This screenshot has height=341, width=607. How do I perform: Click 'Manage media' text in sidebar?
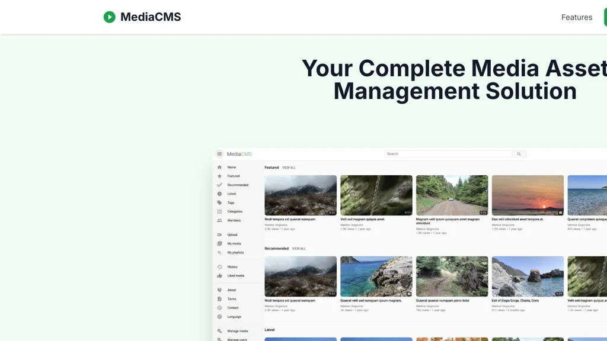(x=238, y=332)
